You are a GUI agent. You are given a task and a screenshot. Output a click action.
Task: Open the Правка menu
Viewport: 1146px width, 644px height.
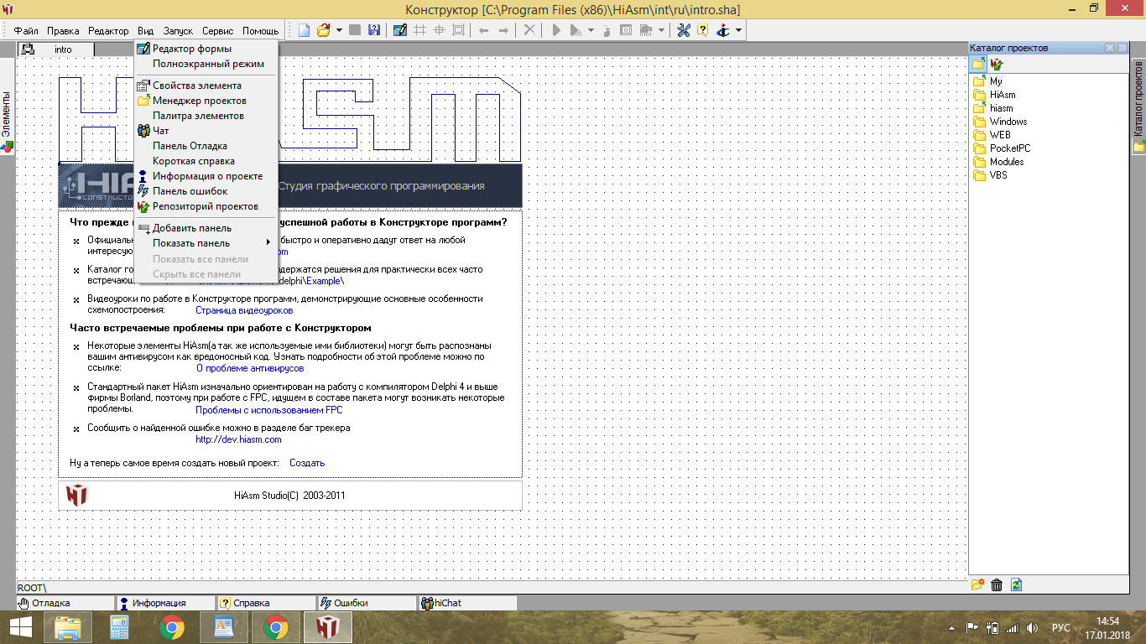pyautogui.click(x=63, y=31)
